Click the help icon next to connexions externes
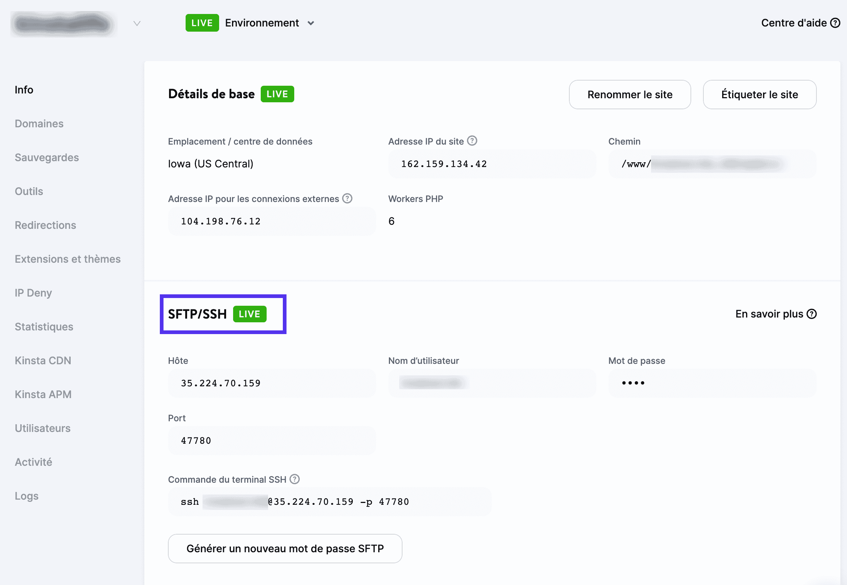The height and width of the screenshot is (585, 847). point(347,198)
